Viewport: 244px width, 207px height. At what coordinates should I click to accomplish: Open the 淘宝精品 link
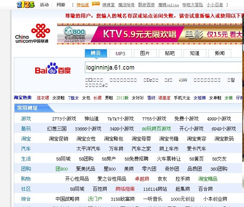[208, 179]
